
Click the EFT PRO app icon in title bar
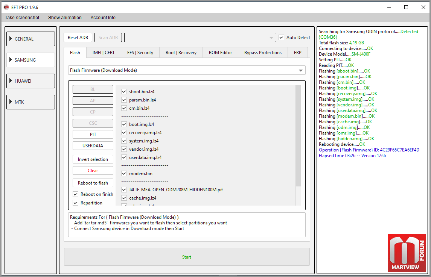pyautogui.click(x=6, y=7)
